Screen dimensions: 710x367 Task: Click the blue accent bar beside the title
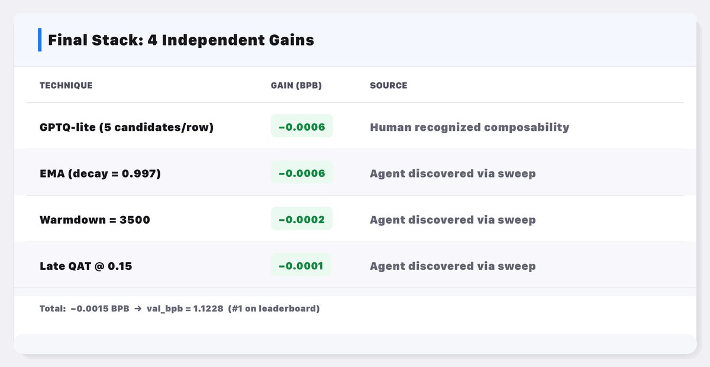[39, 40]
